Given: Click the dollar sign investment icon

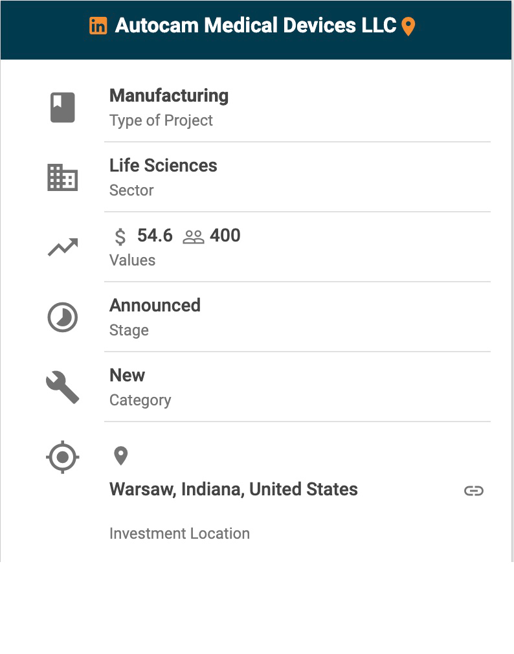Looking at the screenshot, I should [x=120, y=236].
